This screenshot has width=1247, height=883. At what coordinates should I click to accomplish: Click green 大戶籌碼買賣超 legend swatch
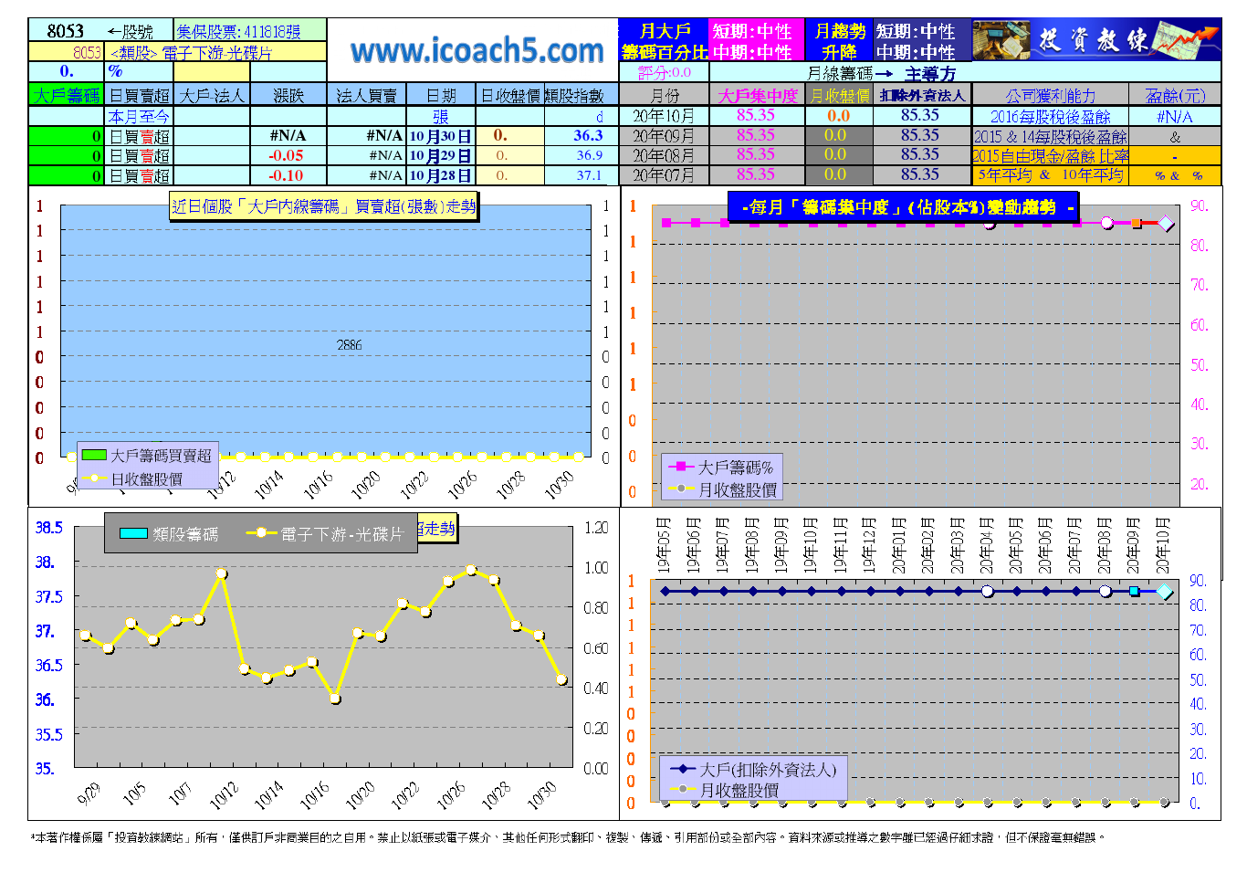[x=94, y=455]
